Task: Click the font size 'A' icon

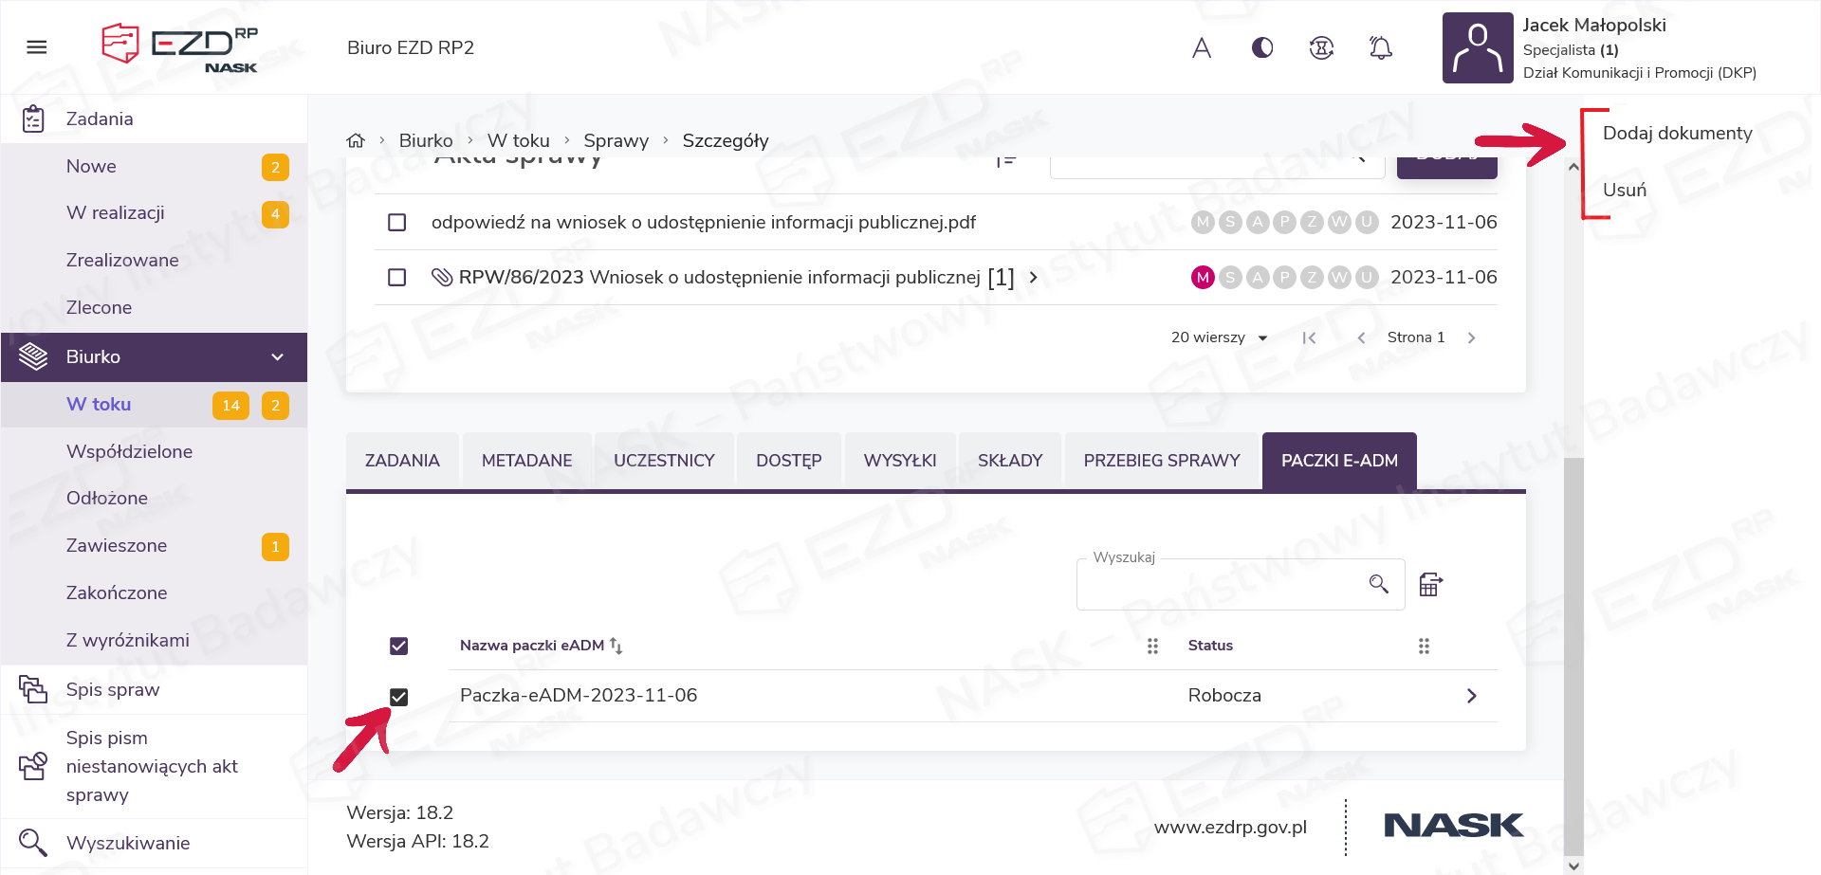Action: [x=1202, y=47]
